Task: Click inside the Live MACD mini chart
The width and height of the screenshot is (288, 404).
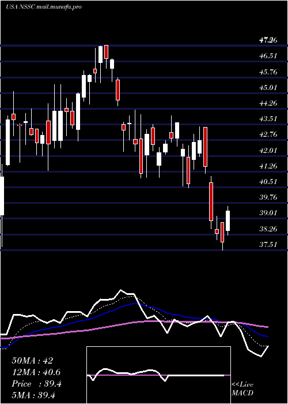Action: (158, 375)
